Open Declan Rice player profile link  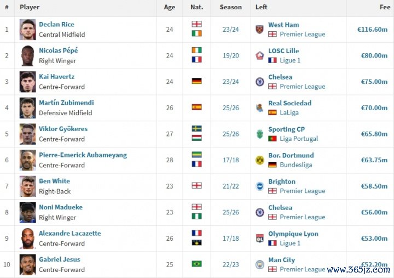click(x=56, y=25)
